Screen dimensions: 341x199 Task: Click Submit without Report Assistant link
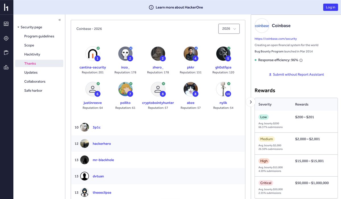pos(298,74)
